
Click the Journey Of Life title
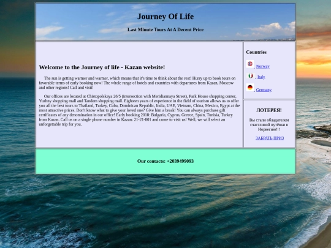pos(165,17)
